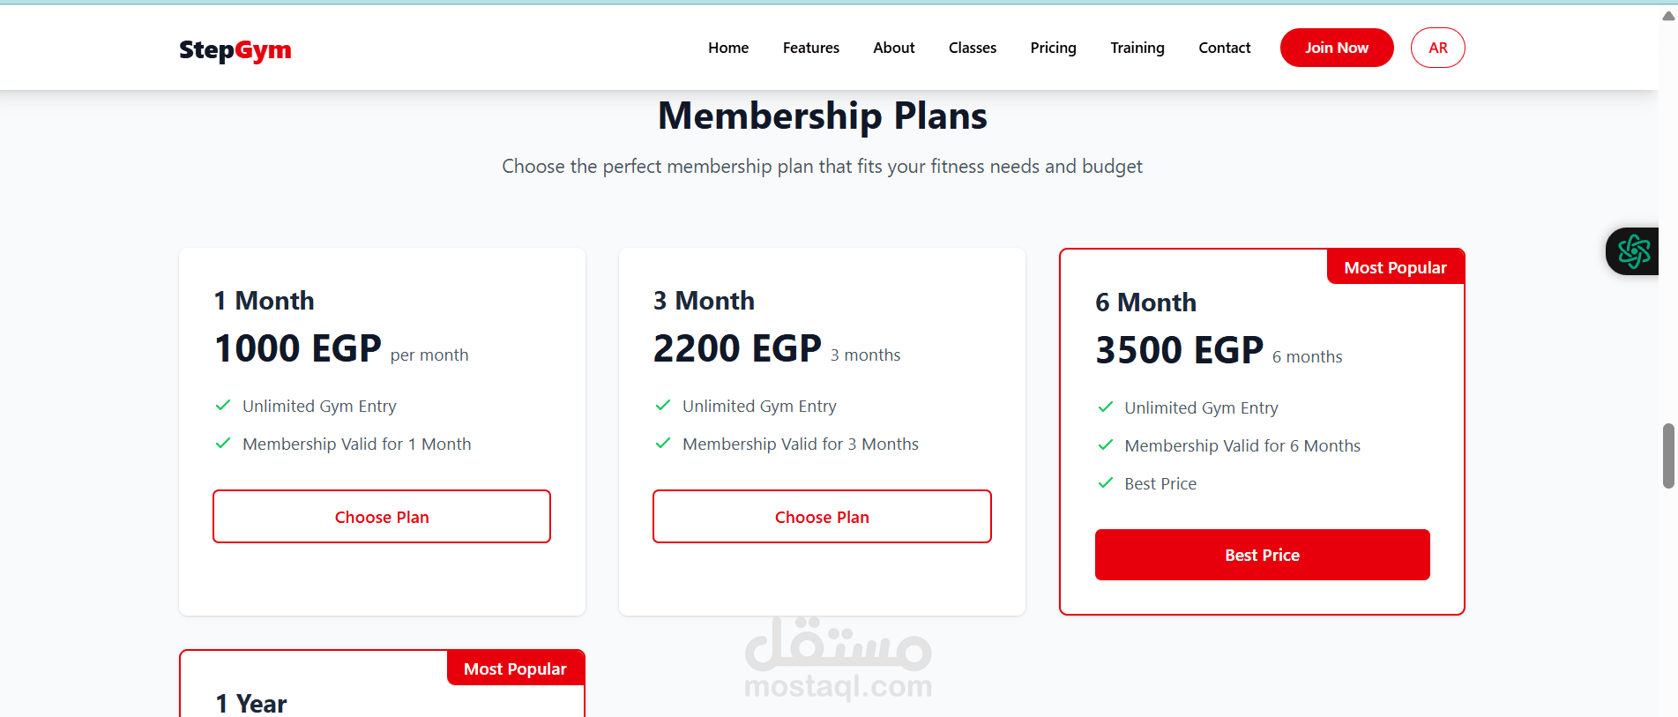Go to the Home menu item
Viewport: 1678px width, 717px height.
(x=727, y=48)
